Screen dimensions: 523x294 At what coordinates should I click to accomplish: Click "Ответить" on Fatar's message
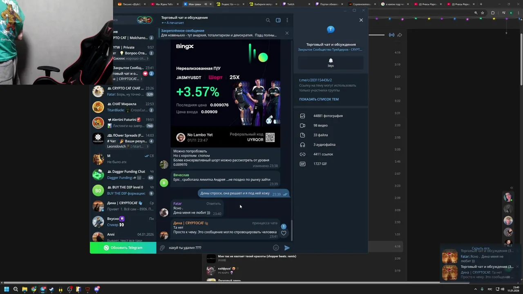213,203
